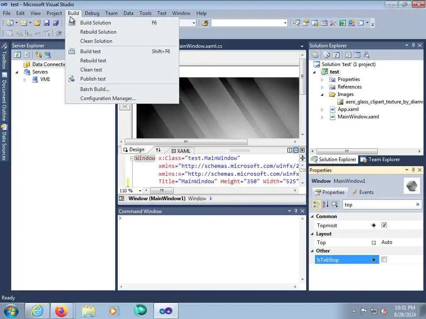Click the Command Window toolbar icon
This screenshot has height=319, width=426.
click(361, 23)
